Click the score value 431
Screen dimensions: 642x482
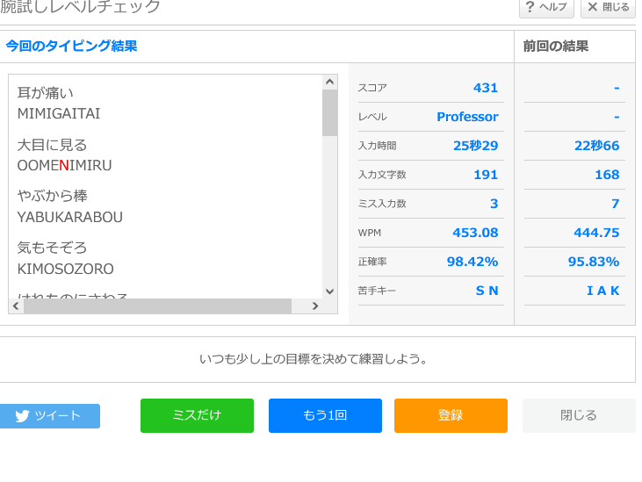coord(485,88)
